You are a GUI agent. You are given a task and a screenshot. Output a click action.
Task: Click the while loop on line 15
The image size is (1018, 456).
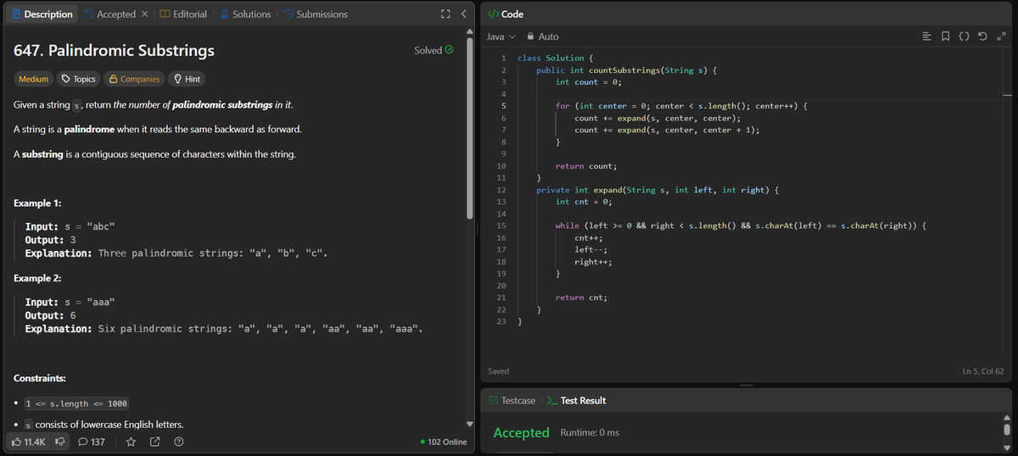742,225
